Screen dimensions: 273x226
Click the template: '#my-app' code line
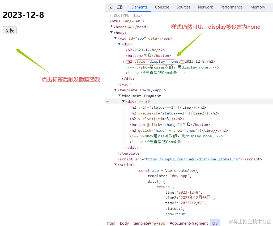click(x=169, y=176)
